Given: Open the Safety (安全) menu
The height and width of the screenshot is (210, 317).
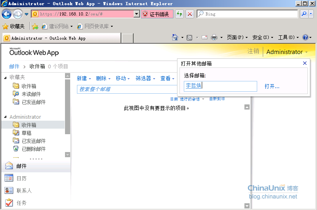Looking at the screenshot, I should tap(263, 37).
